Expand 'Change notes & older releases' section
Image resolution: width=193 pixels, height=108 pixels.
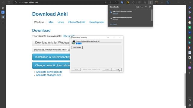[51, 65]
